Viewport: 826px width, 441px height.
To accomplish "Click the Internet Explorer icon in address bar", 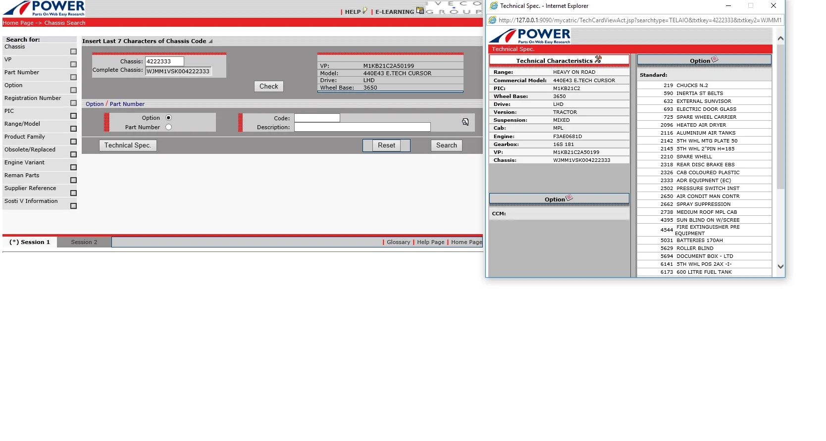I will point(493,20).
